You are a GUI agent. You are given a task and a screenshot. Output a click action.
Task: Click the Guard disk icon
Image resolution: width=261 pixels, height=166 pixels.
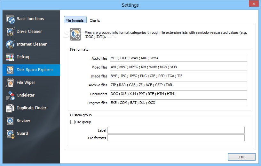coord(11,134)
